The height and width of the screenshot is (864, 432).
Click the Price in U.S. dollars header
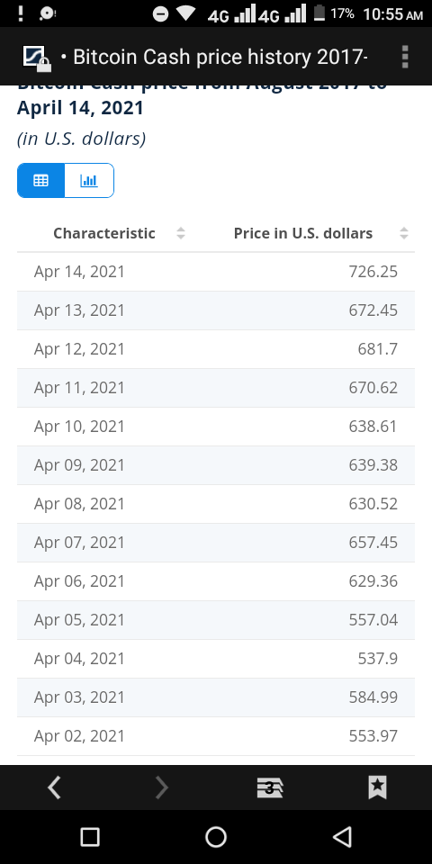point(303,233)
